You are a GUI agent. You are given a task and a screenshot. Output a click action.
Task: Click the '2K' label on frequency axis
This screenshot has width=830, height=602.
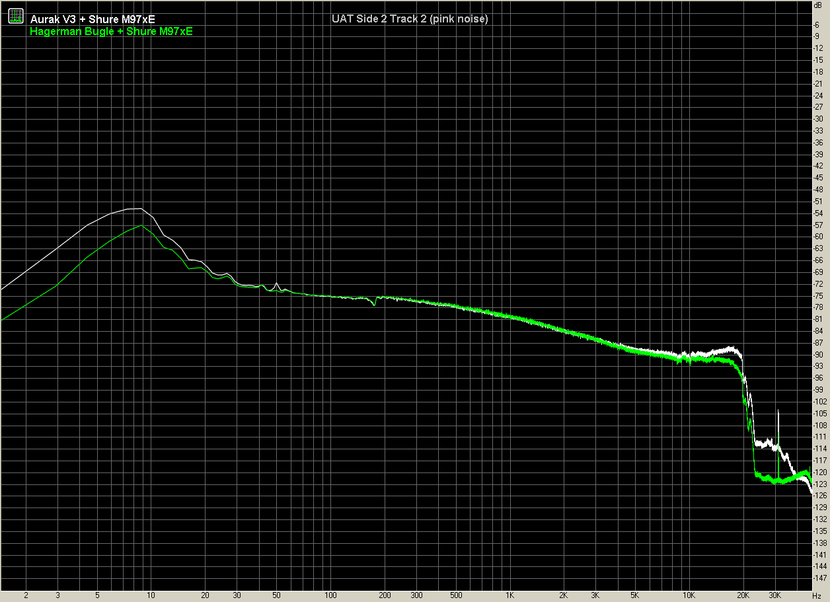pyautogui.click(x=564, y=595)
